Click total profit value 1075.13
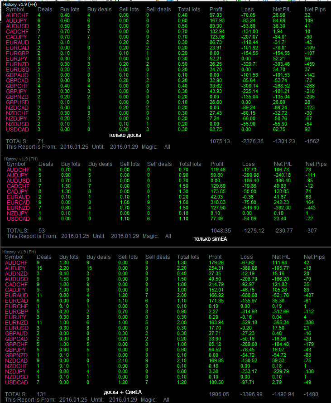Viewport: 331px width, 403px height. tap(220, 141)
